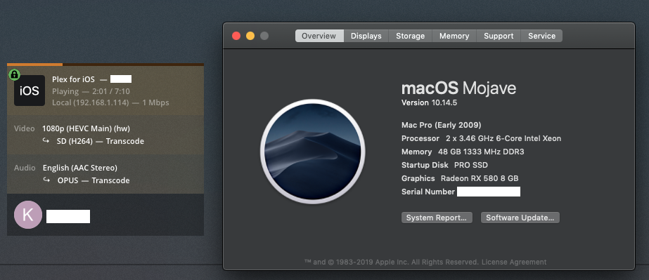Screen dimensions: 649x280
Task: Click the English (AAC Stereo) text
Action: click(x=80, y=168)
